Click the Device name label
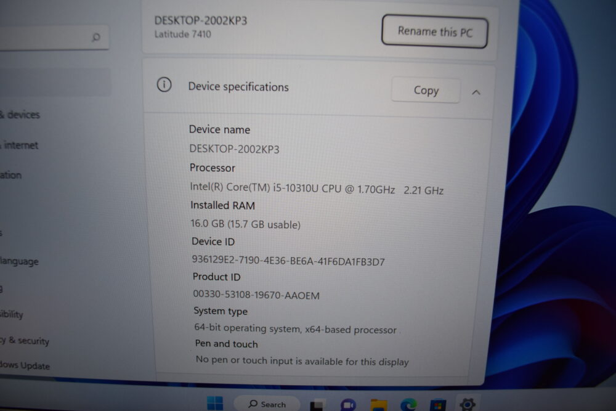This screenshot has width=616, height=411. [220, 129]
